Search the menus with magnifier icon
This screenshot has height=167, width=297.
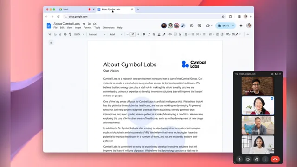[50, 34]
